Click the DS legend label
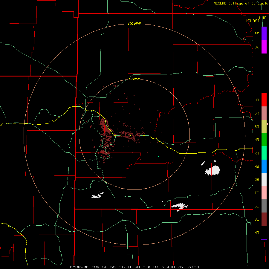The height and width of the screenshot is (269, 269). [256, 180]
